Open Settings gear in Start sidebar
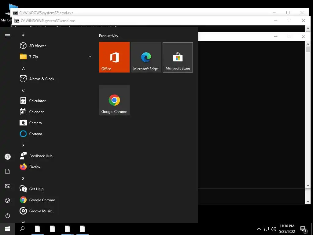Viewport: 313px width, 235px height. click(x=8, y=201)
